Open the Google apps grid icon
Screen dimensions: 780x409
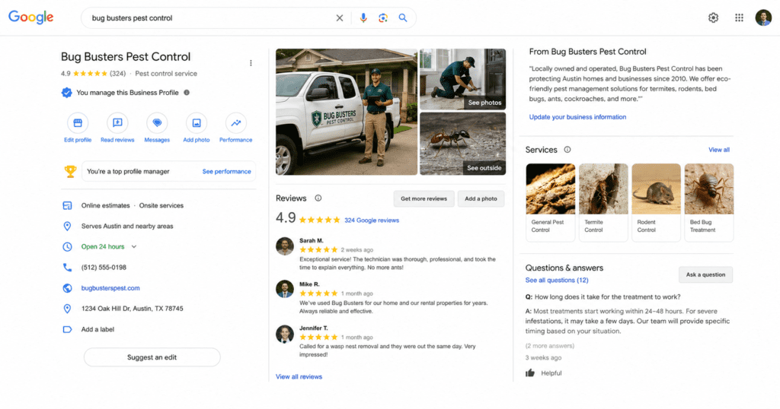point(739,18)
